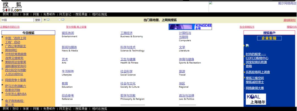Viewport: 297px width, 111px height.
Task: Click the 道琼斯财经 link
Action: pos(289,20)
